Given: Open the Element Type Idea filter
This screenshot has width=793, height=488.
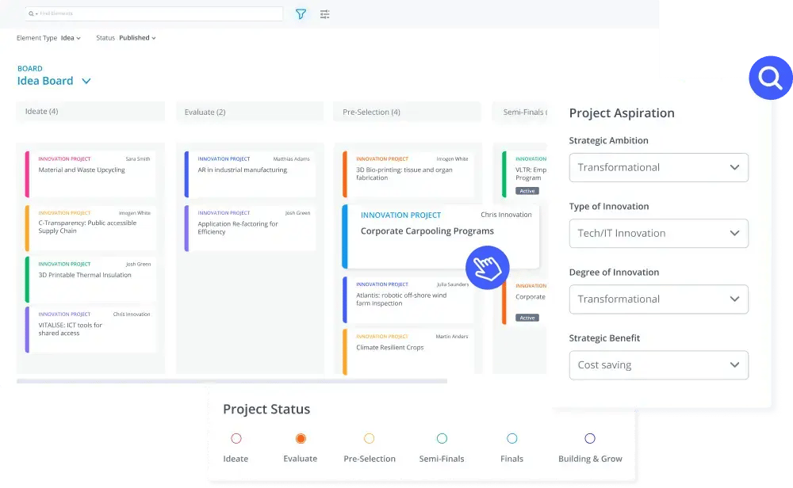Looking at the screenshot, I should (x=71, y=38).
